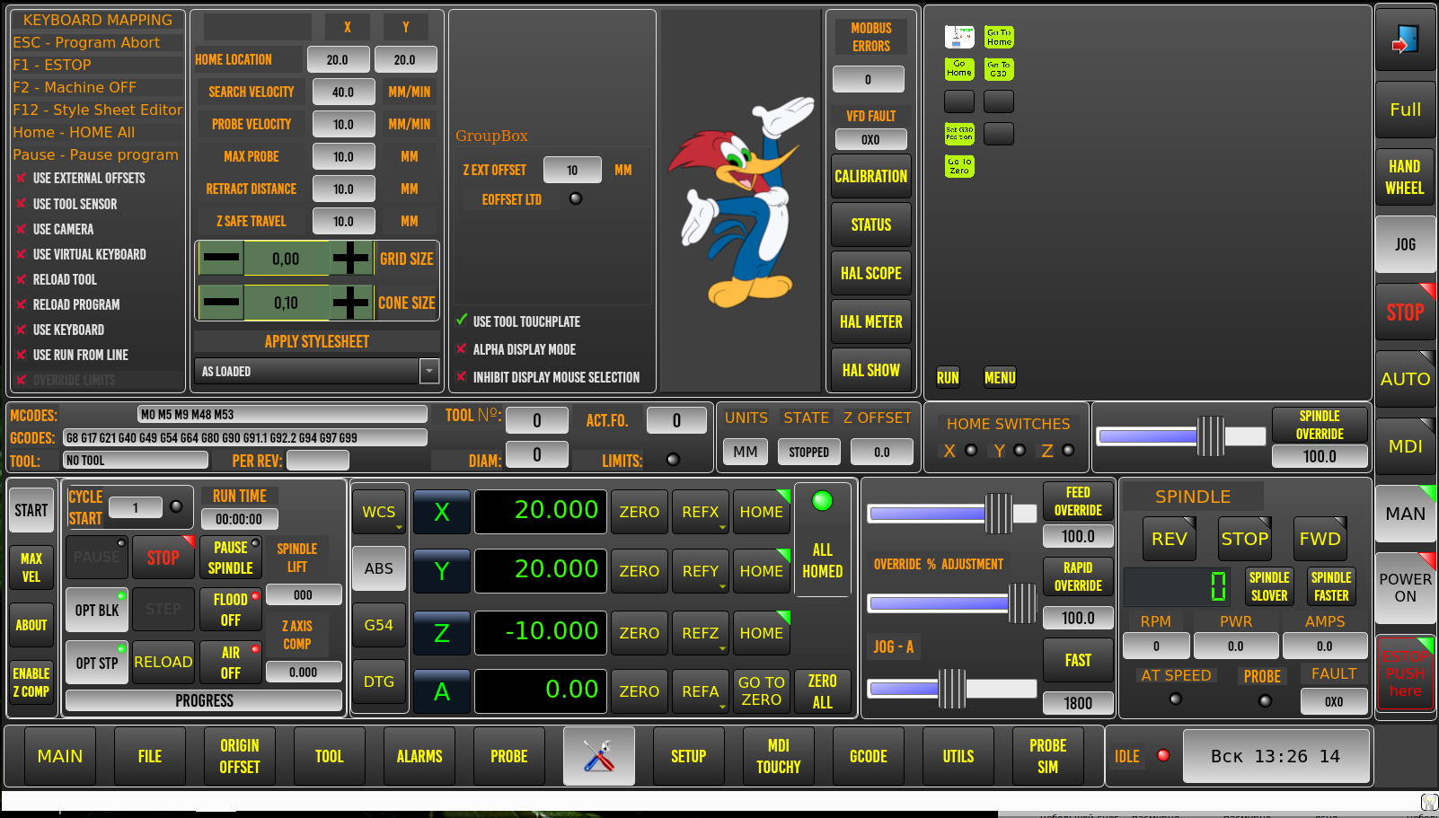Click APPLY STYLESHEET button
This screenshot has height=818, width=1439.
pos(317,341)
